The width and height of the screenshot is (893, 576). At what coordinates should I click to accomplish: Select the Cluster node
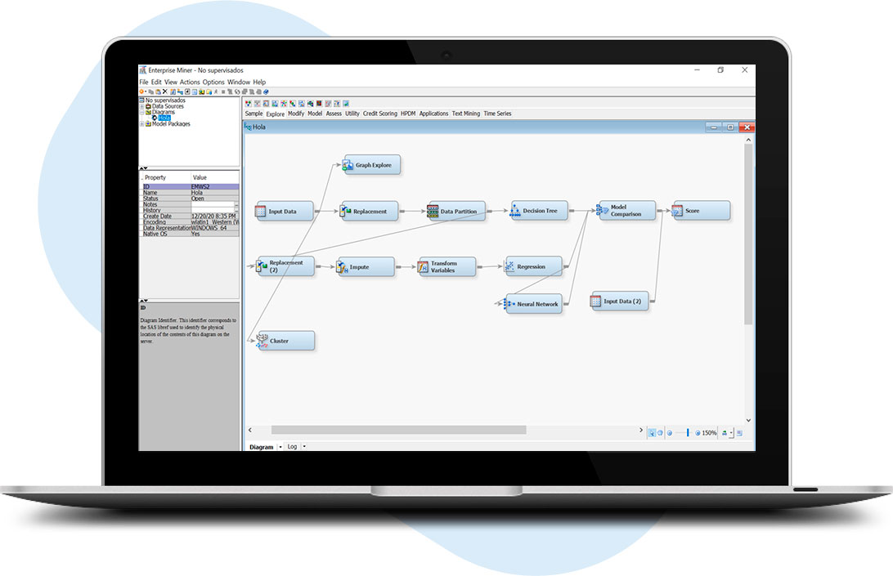[286, 341]
